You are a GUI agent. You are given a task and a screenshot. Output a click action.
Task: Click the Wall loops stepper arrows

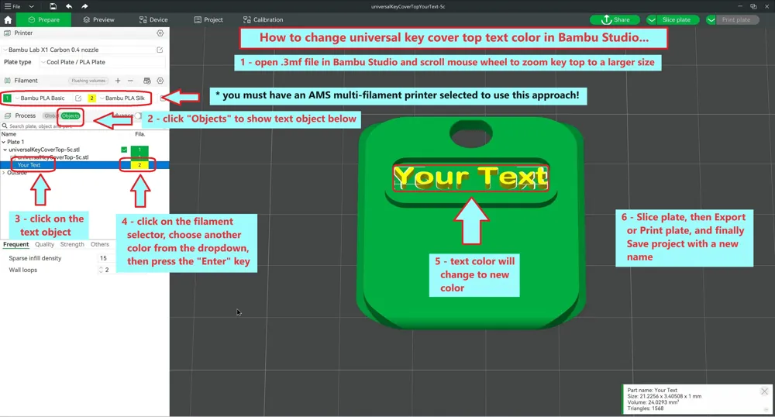coord(101,270)
